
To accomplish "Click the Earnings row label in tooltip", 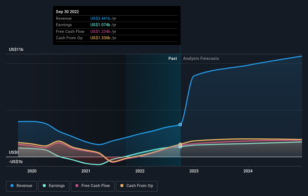I will pos(64,25).
